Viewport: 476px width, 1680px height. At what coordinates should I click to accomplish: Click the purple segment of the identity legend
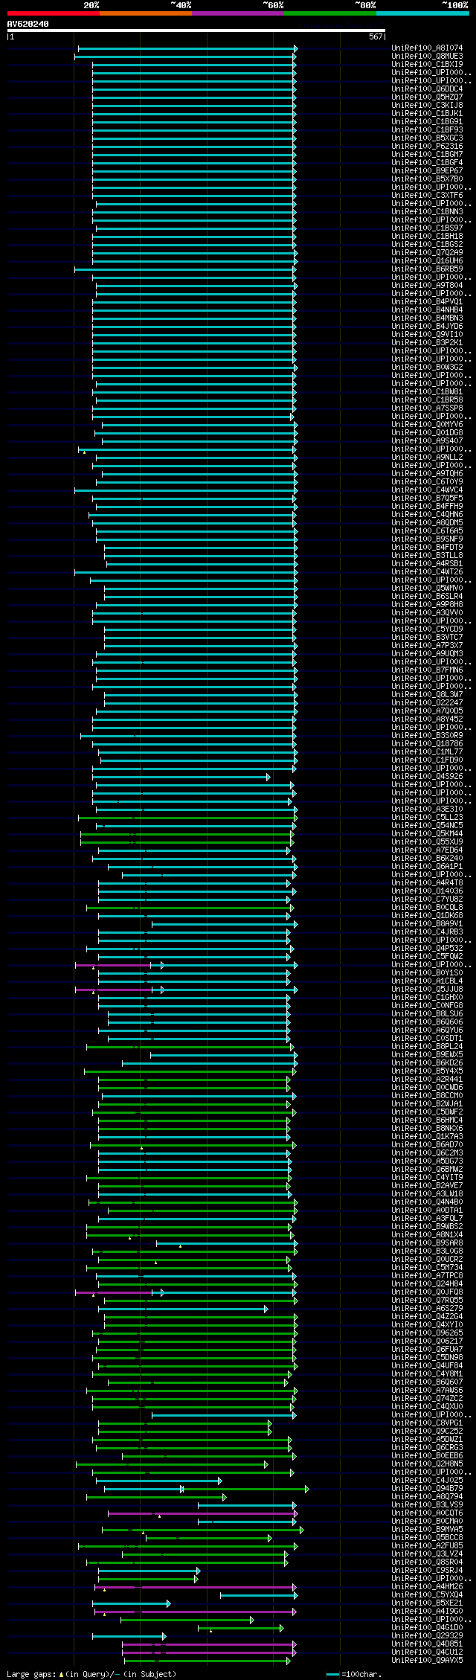pyautogui.click(x=238, y=13)
